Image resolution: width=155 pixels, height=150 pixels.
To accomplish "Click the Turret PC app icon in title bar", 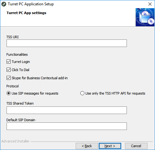I will tap(4, 4).
